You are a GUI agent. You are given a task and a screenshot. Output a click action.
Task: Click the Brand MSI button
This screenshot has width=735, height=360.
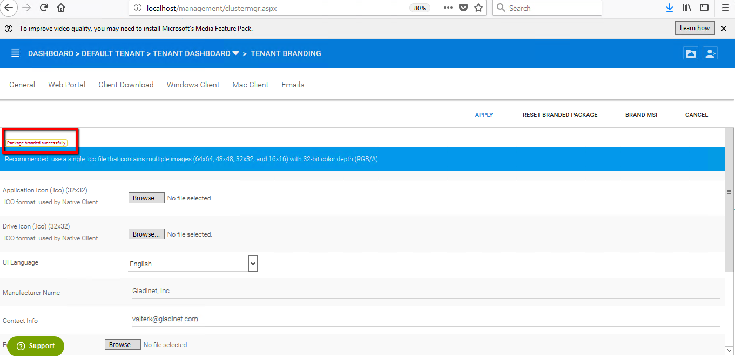click(x=641, y=115)
